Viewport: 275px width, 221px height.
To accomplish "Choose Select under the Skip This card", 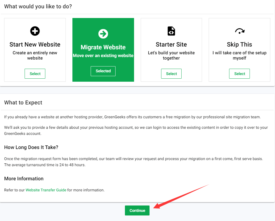I will (x=239, y=74).
